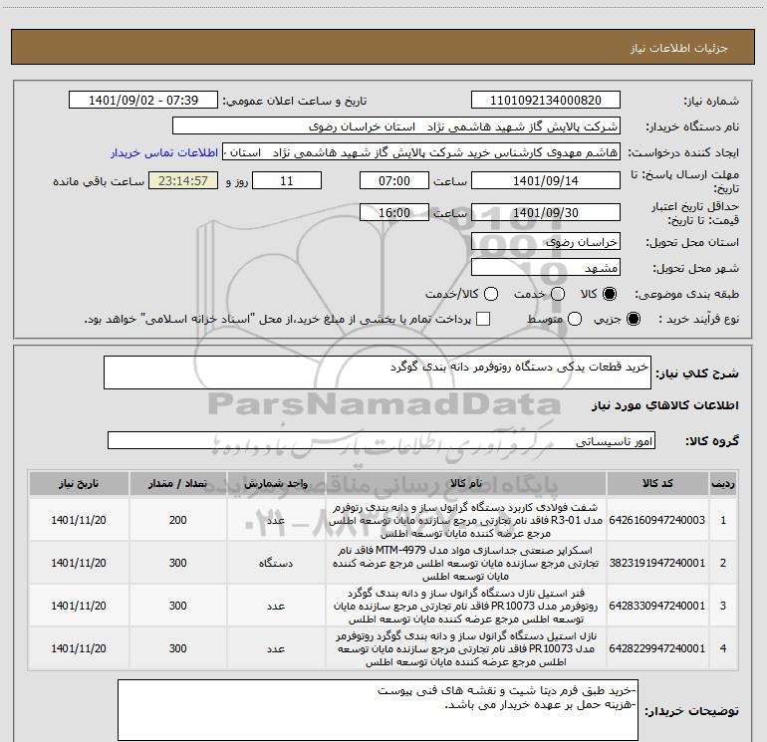
Task: Select the کالا/خدمت radio button
Action: pos(491,294)
